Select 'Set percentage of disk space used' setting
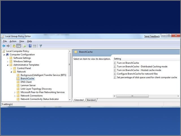The image size is (181, 136). pos(147,77)
